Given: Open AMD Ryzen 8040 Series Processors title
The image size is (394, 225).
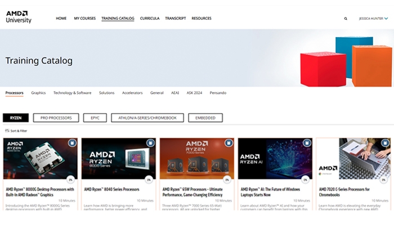Looking at the screenshot, I should pos(111,190).
